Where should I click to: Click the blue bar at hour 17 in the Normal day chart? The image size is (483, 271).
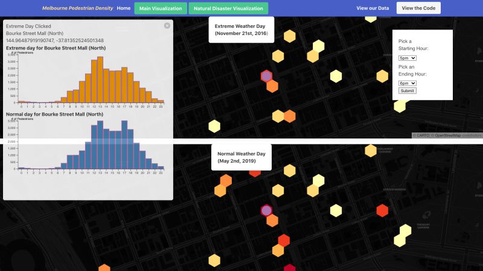[124, 145]
